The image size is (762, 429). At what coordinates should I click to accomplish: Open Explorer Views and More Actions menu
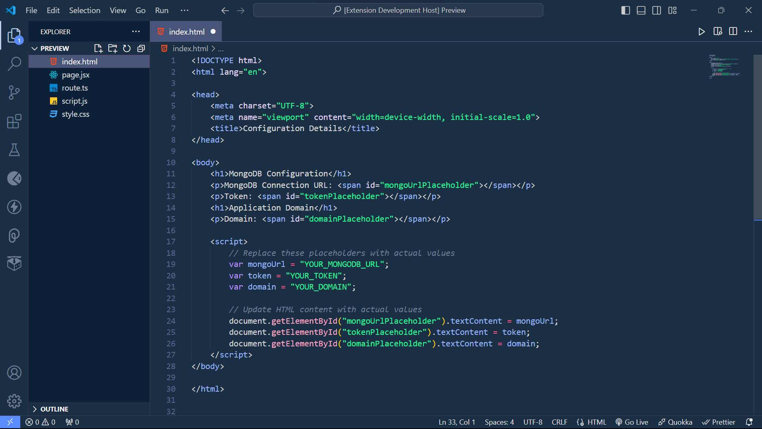coord(136,32)
